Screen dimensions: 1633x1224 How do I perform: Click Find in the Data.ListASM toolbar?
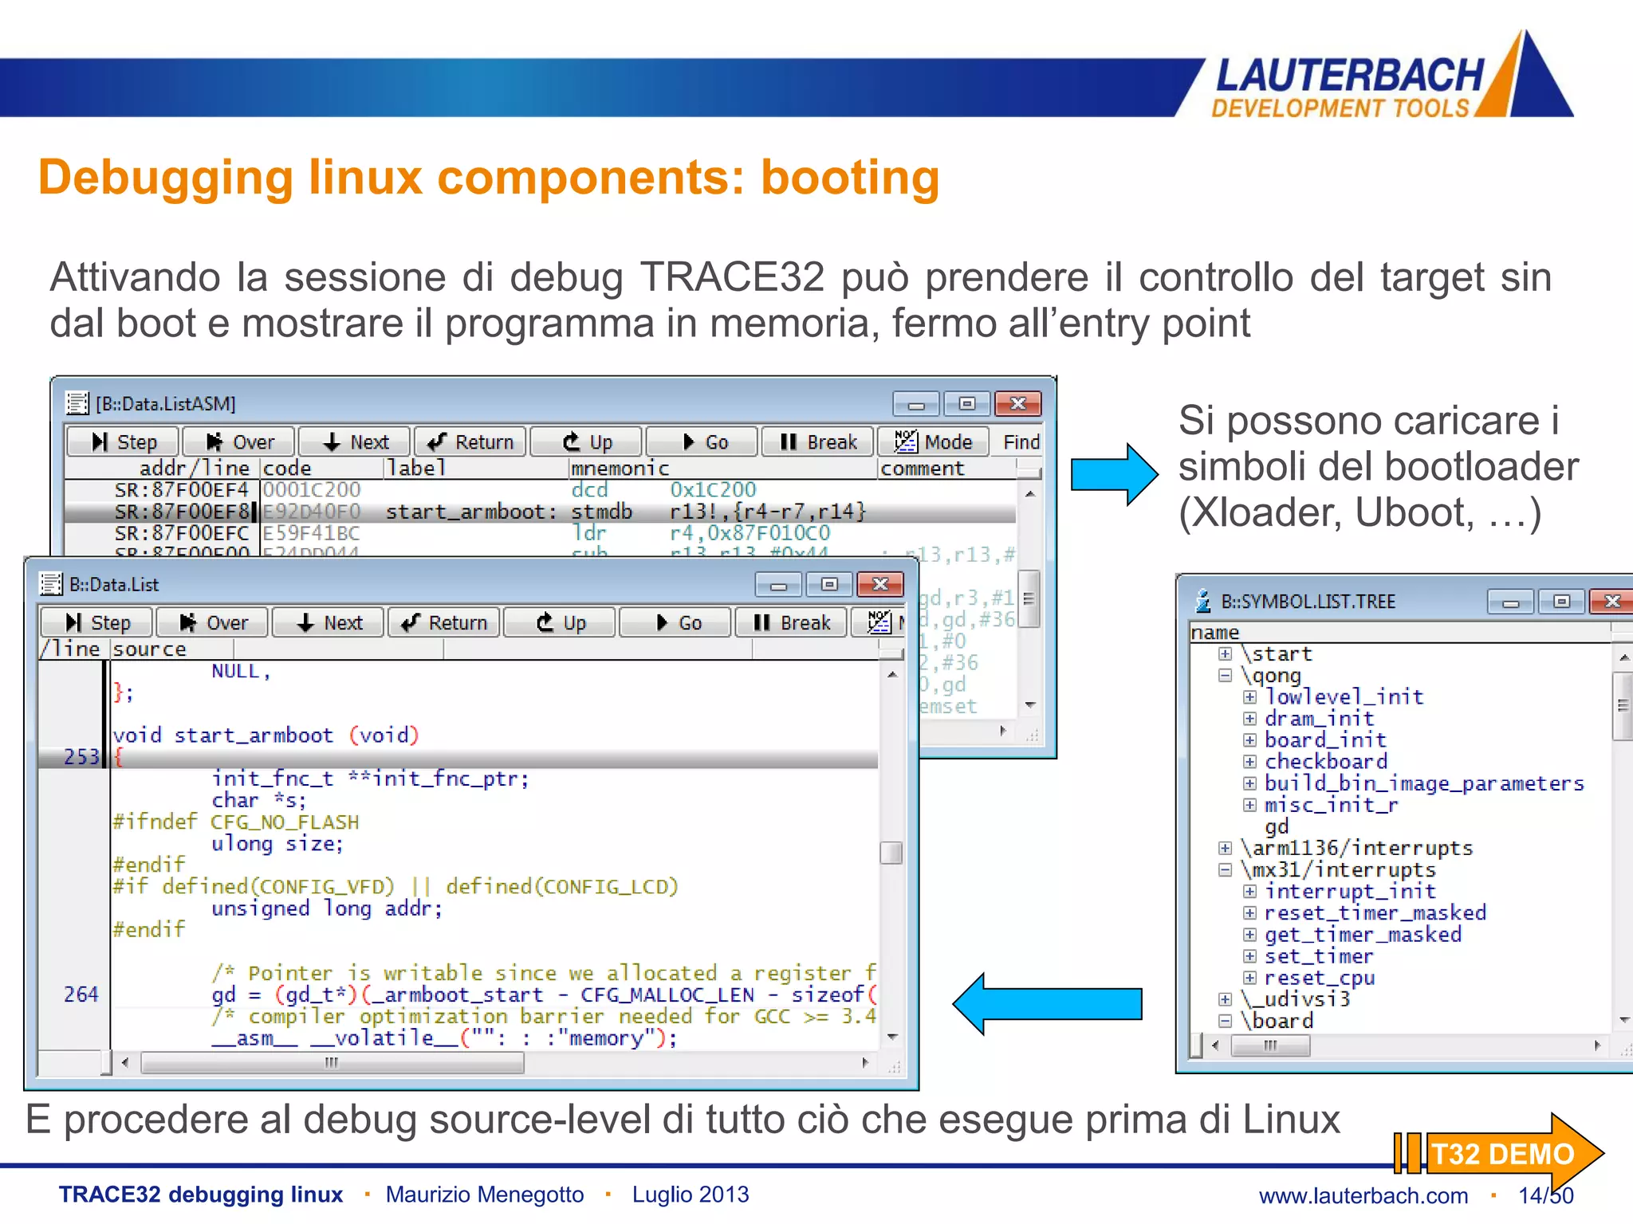tap(1021, 441)
